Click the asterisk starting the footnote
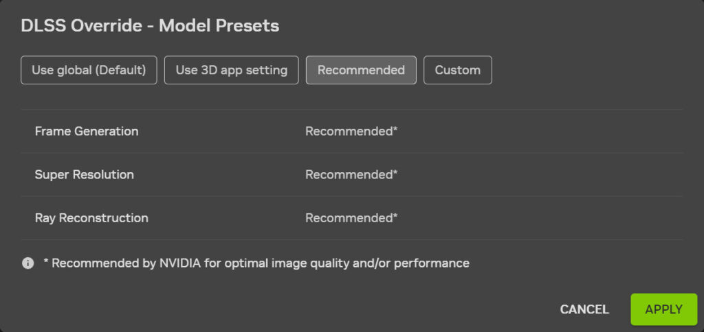Screen dimensions: 704x332 coord(45,262)
